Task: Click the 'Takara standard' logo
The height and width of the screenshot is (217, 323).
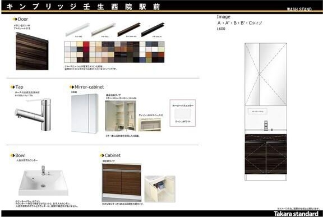Action: pyautogui.click(x=296, y=214)
